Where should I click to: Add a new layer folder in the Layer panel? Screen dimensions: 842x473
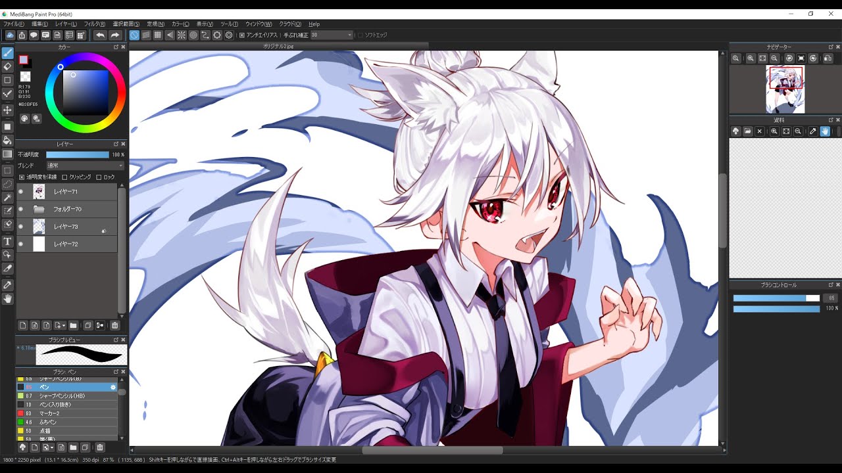tap(73, 325)
